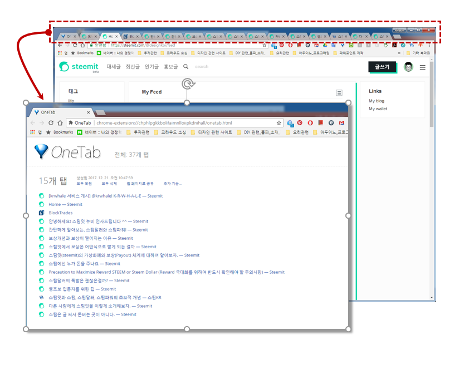Open My blog link on Steemit
The width and height of the screenshot is (459, 384).
coord(377,101)
